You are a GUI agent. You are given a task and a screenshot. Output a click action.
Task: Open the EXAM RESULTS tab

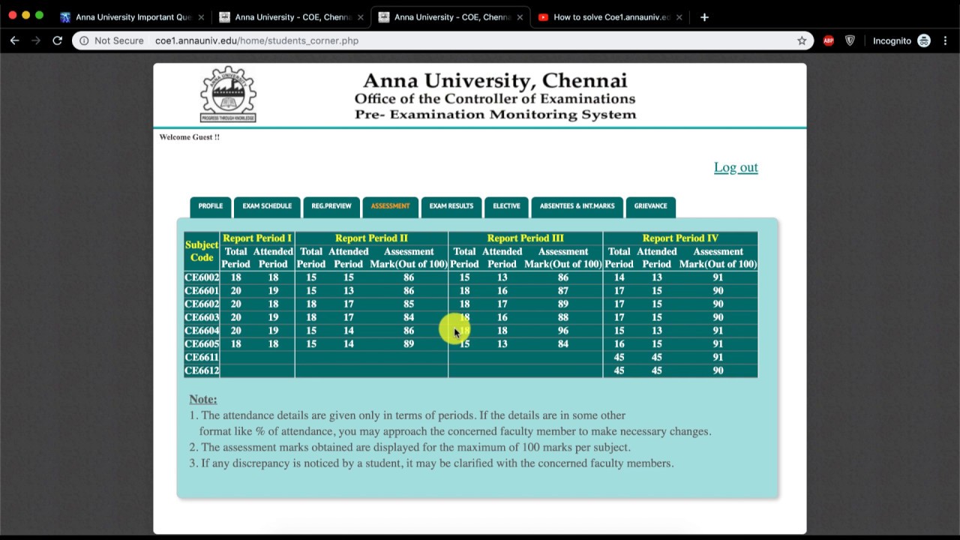click(x=451, y=206)
